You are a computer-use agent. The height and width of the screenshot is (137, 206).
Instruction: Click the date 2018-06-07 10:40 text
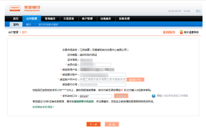[179, 11]
